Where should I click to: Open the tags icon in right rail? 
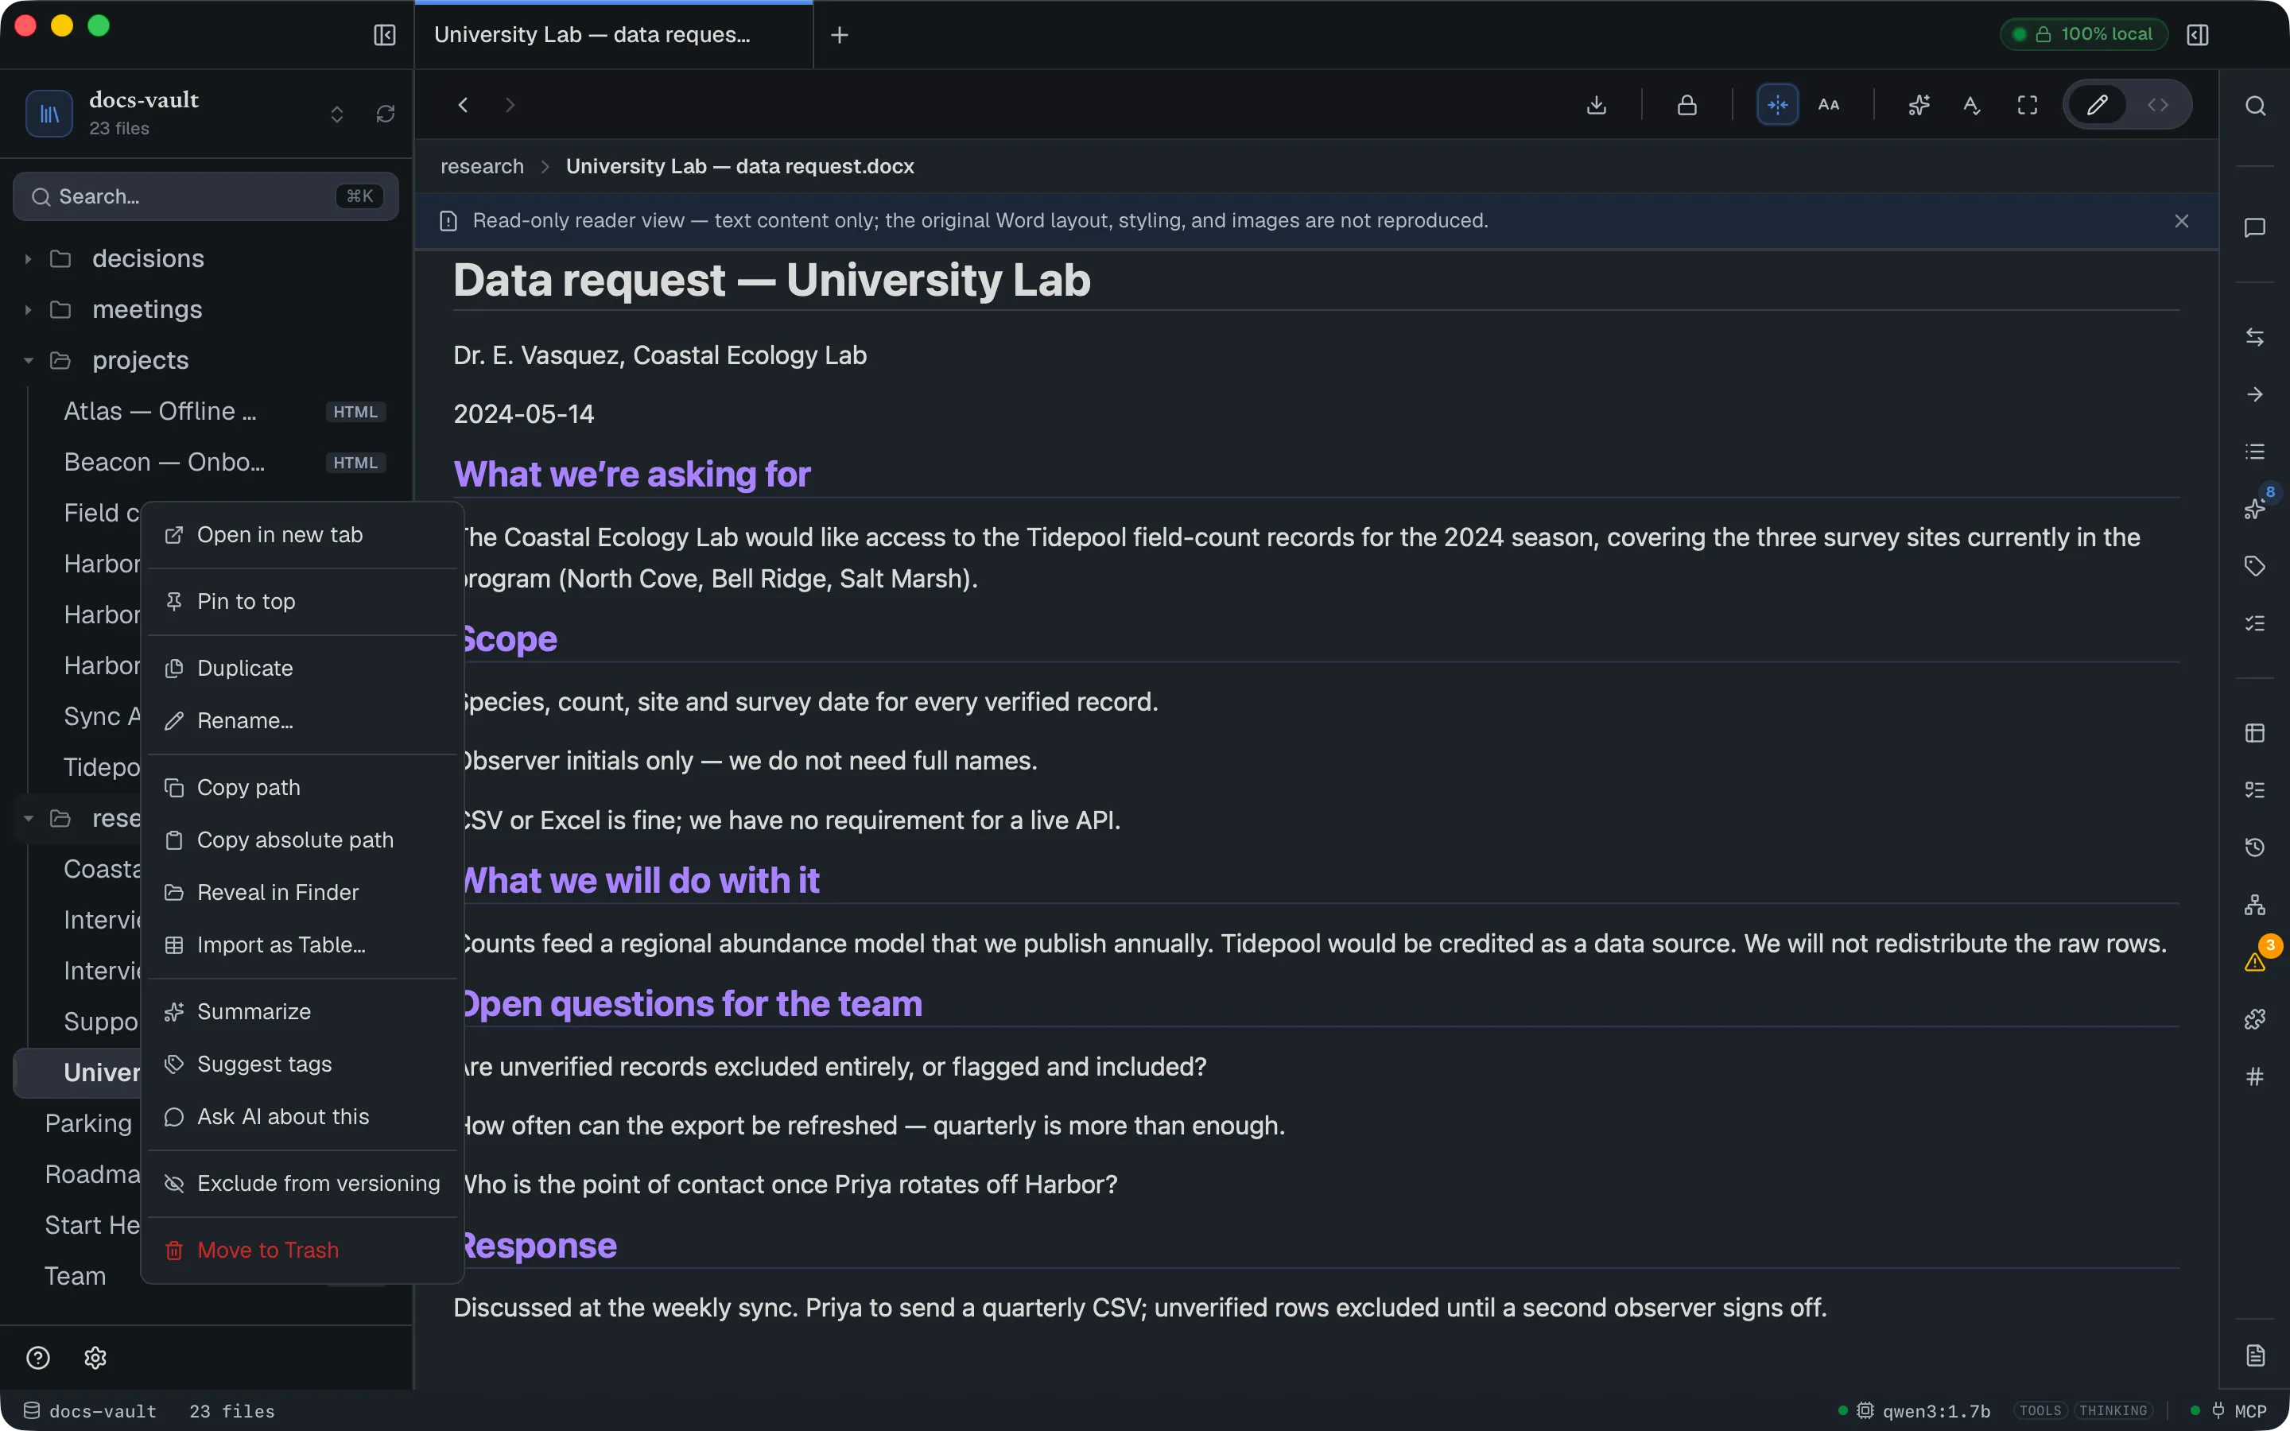[x=2255, y=566]
